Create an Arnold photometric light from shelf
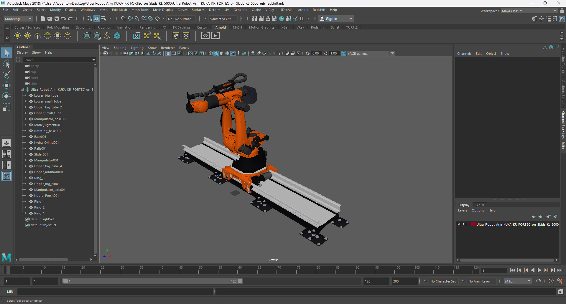This screenshot has width=566, height=304. click(37, 36)
